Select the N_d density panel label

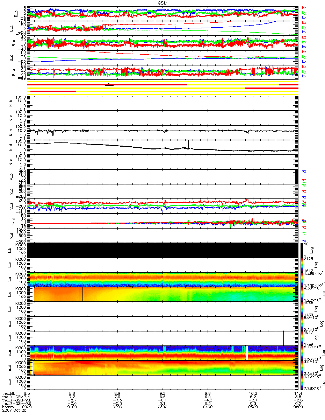click(x=11, y=147)
